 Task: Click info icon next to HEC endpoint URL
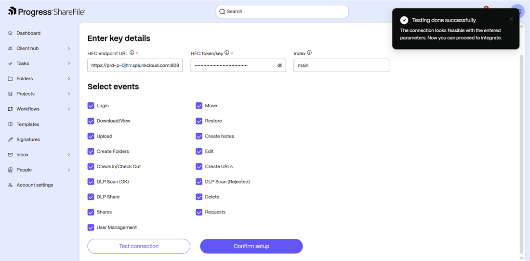pyautogui.click(x=132, y=52)
